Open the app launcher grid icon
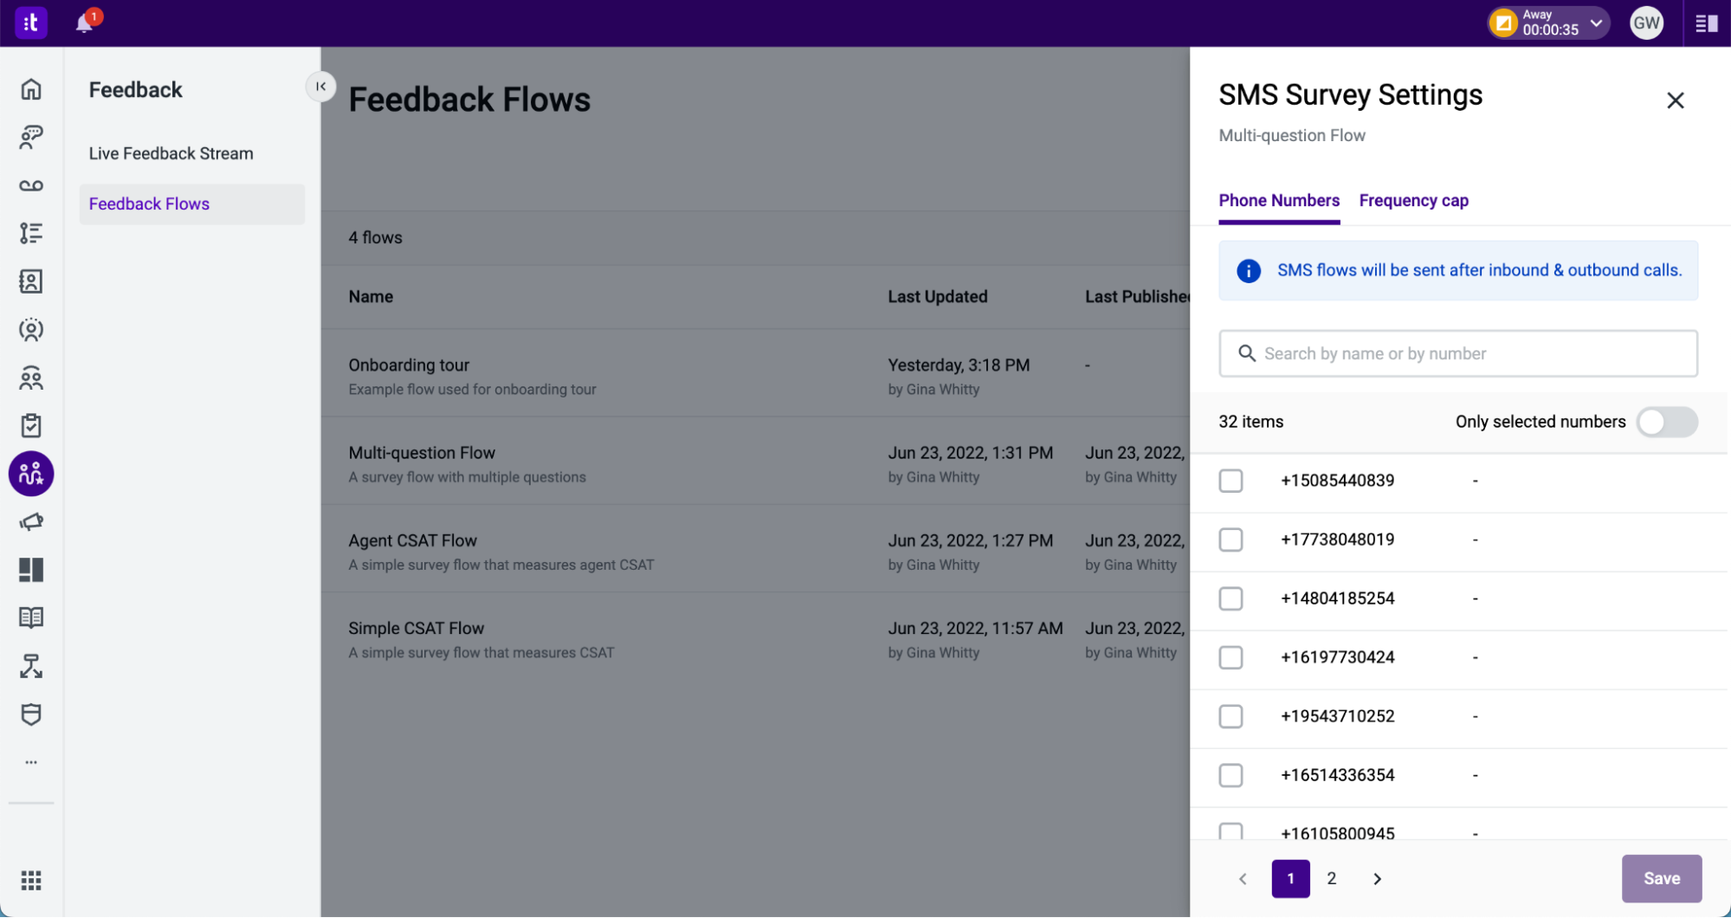 click(x=31, y=881)
